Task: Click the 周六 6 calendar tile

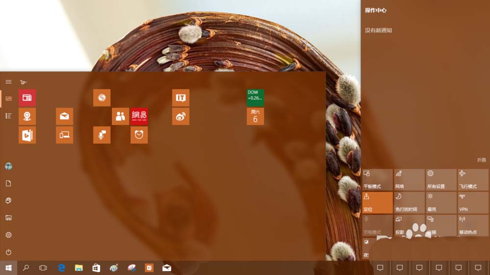Action: tap(255, 116)
